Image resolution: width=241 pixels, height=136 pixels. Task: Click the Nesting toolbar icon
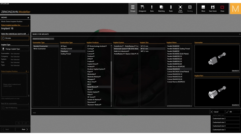(x=190, y=9)
